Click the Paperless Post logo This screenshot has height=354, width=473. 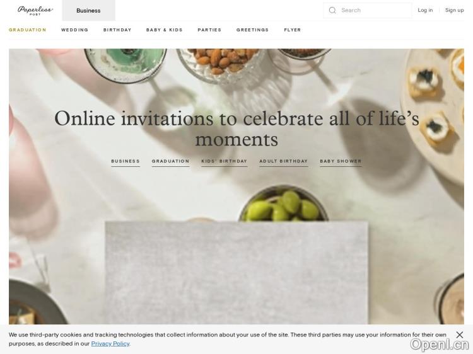click(35, 11)
